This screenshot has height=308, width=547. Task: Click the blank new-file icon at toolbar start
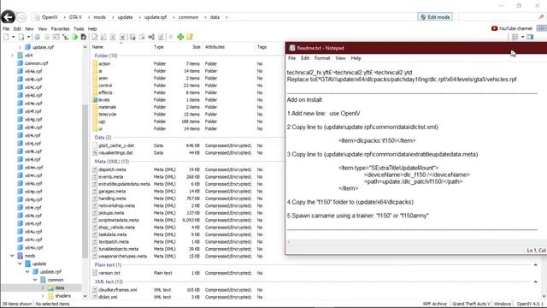click(x=6, y=37)
